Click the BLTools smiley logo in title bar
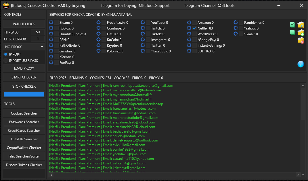 click(x=6, y=5)
